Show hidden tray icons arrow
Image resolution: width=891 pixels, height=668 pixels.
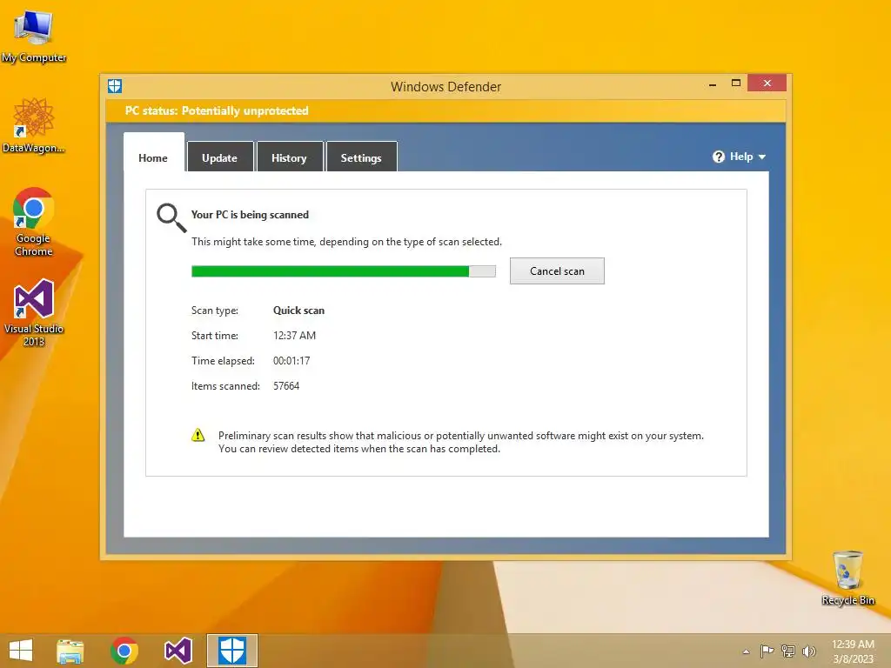click(746, 651)
